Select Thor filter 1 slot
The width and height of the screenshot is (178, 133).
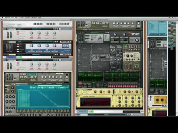(x=101, y=49)
